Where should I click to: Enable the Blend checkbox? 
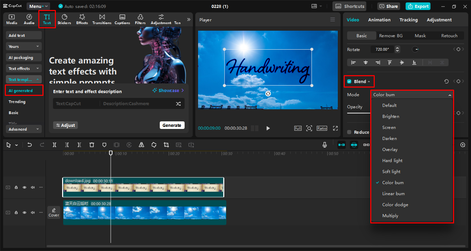tap(349, 81)
